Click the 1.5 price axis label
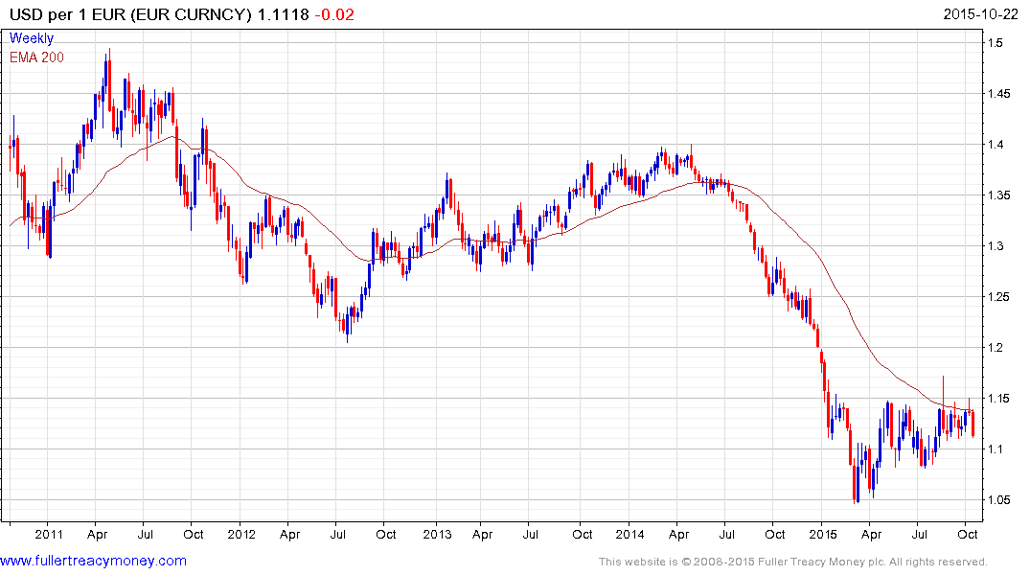The width and height of the screenshot is (1030, 575). (x=996, y=43)
